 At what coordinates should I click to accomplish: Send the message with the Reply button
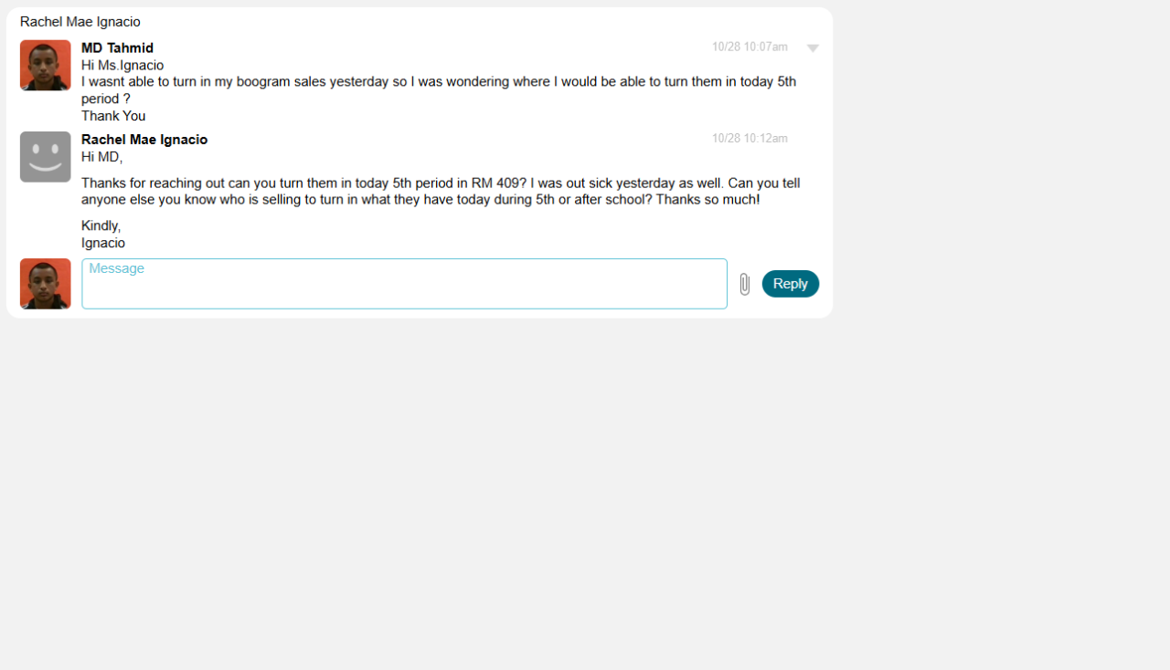[791, 284]
